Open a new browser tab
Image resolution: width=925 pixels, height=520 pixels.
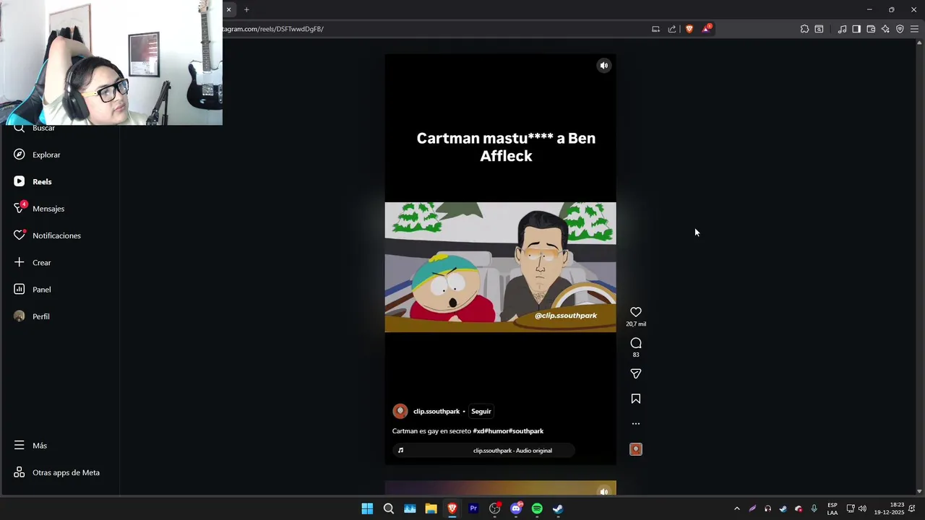tap(246, 9)
